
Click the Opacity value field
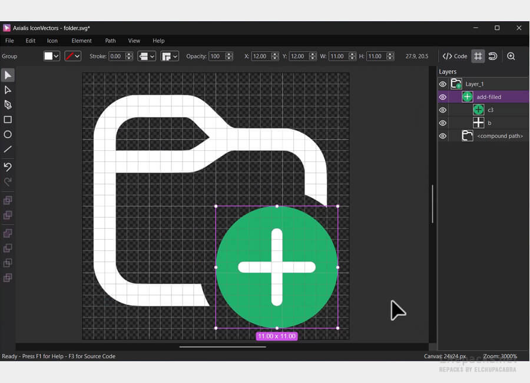[215, 57]
